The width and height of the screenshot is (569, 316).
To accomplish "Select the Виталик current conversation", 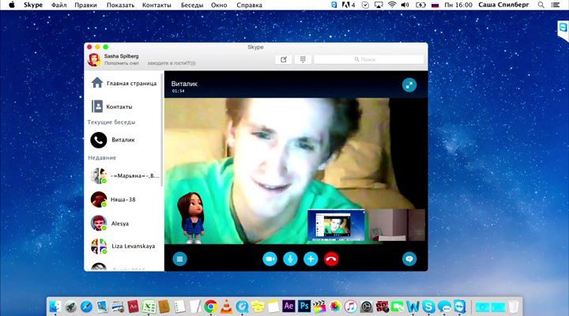I will point(122,140).
